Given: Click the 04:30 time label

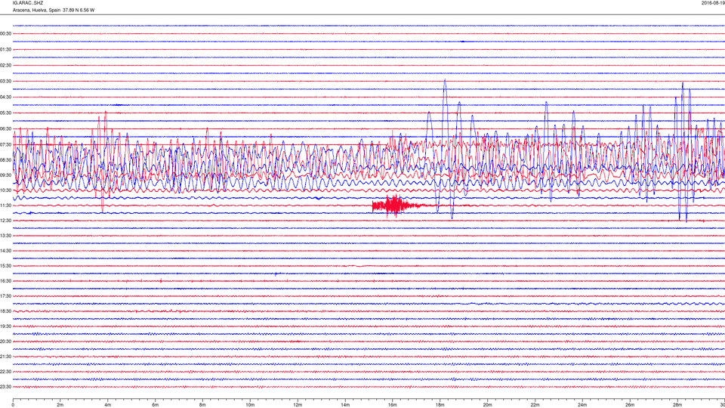Looking at the screenshot, I should (5, 97).
